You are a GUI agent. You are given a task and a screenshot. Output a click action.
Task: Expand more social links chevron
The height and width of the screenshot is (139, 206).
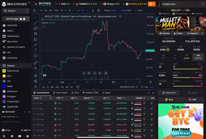(x=202, y=33)
